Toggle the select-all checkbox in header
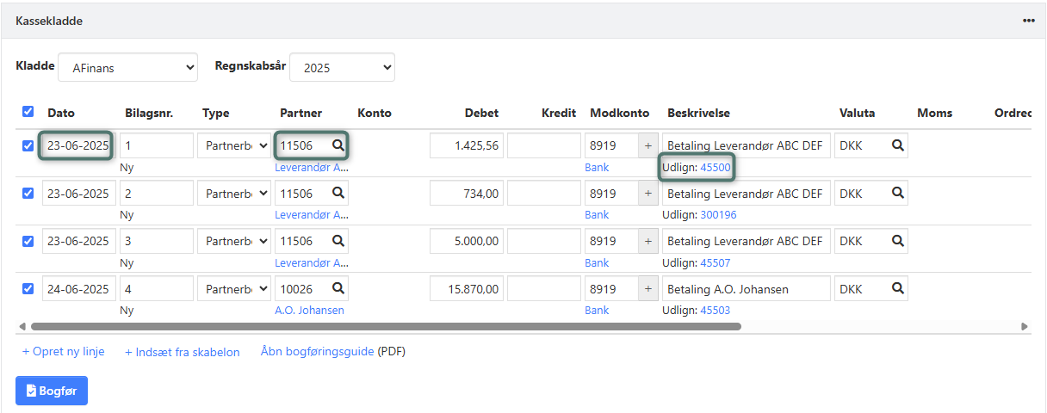The height and width of the screenshot is (413, 1047). point(28,112)
